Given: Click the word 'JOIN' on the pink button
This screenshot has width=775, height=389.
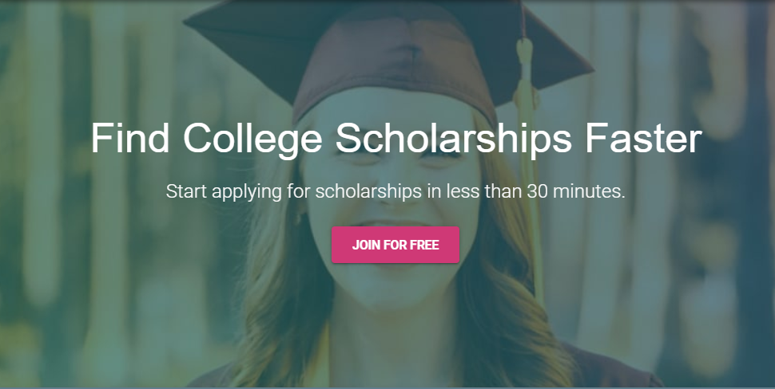Looking at the screenshot, I should pos(366,245).
